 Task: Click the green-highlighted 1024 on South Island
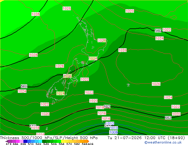(x=60, y=93)
